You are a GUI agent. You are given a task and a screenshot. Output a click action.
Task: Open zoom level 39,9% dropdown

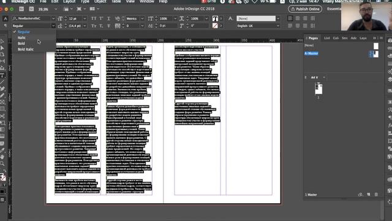pyautogui.click(x=56, y=9)
